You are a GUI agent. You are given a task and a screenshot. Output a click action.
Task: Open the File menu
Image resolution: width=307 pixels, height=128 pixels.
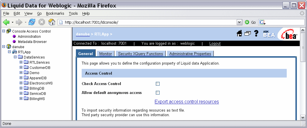click(x=6, y=14)
